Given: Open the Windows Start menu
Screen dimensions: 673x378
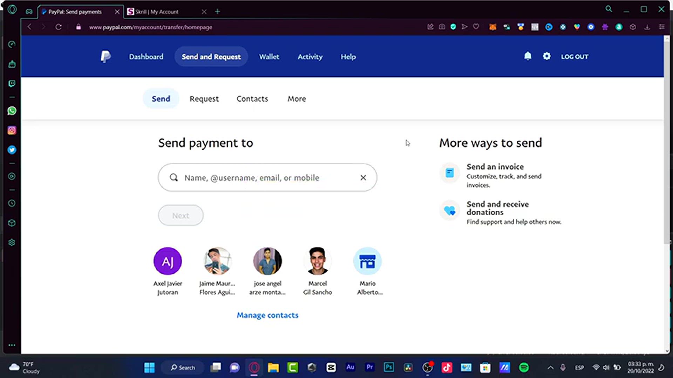Looking at the screenshot, I should pyautogui.click(x=149, y=367).
